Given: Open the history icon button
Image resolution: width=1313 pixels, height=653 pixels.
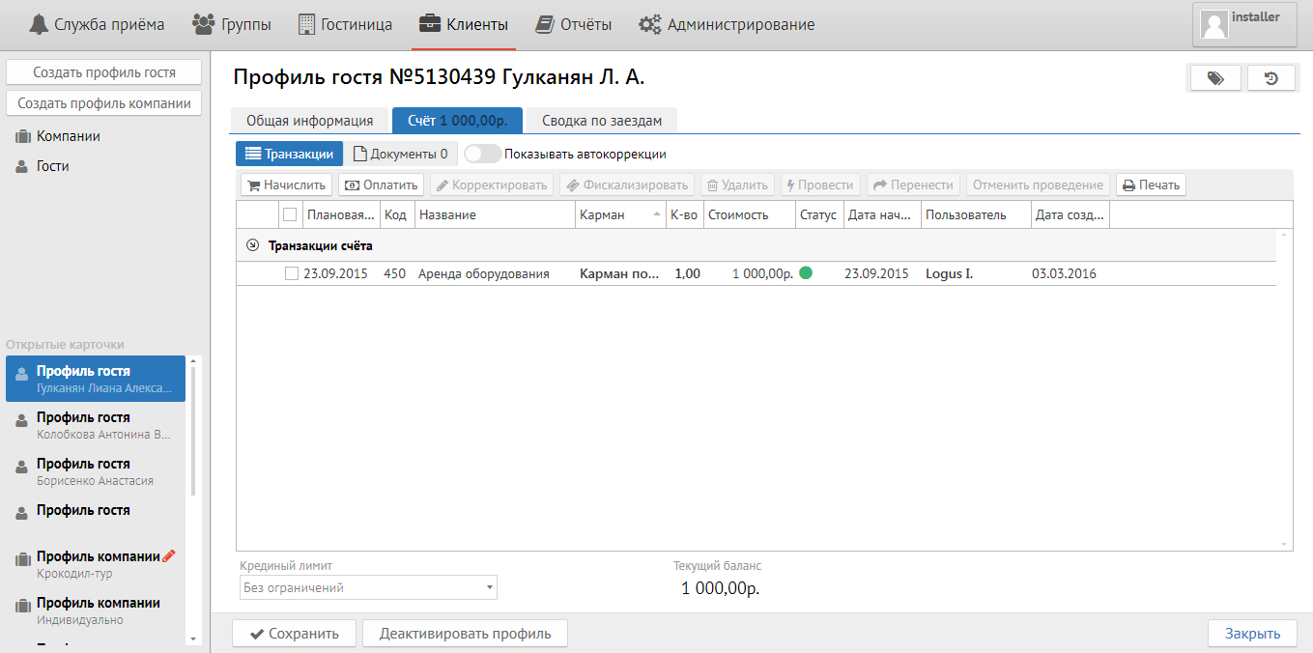Looking at the screenshot, I should [x=1271, y=78].
